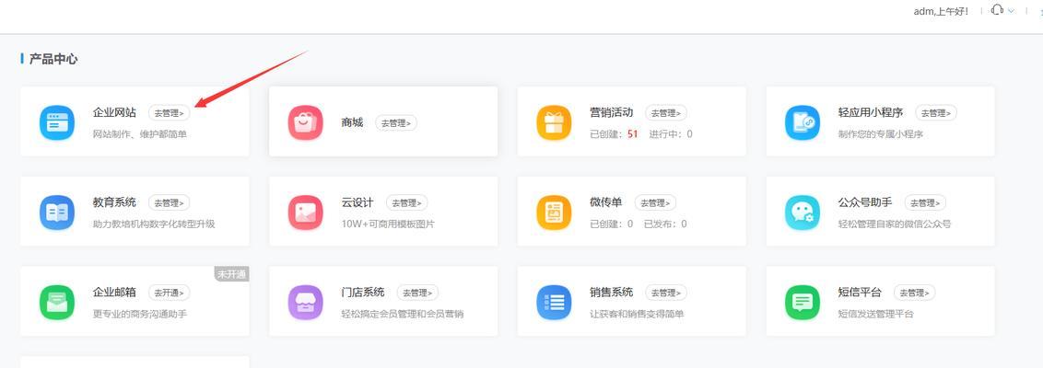Click the customer service headset icon
1043x368 pixels.
pyautogui.click(x=997, y=10)
